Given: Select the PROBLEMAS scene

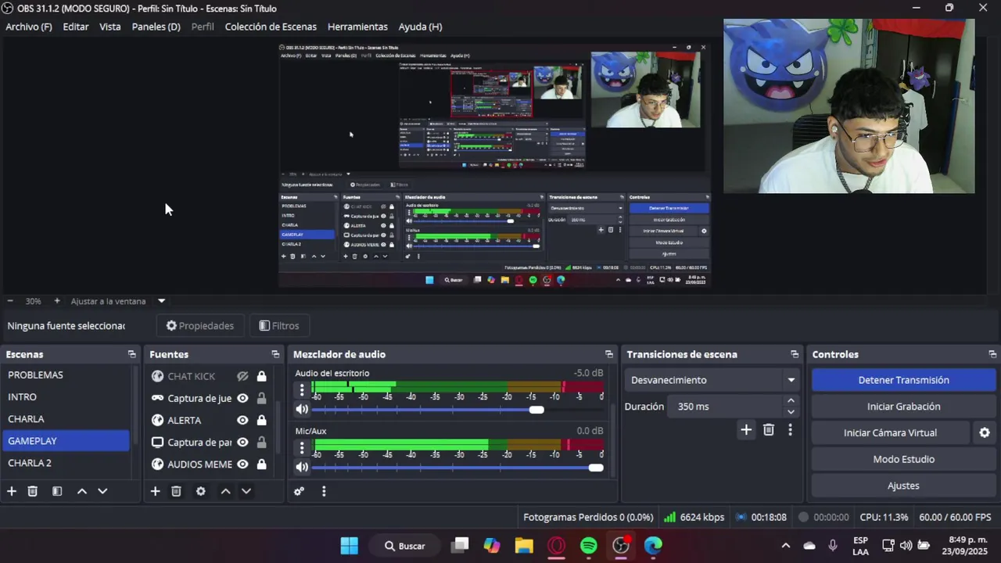Looking at the screenshot, I should (x=66, y=375).
